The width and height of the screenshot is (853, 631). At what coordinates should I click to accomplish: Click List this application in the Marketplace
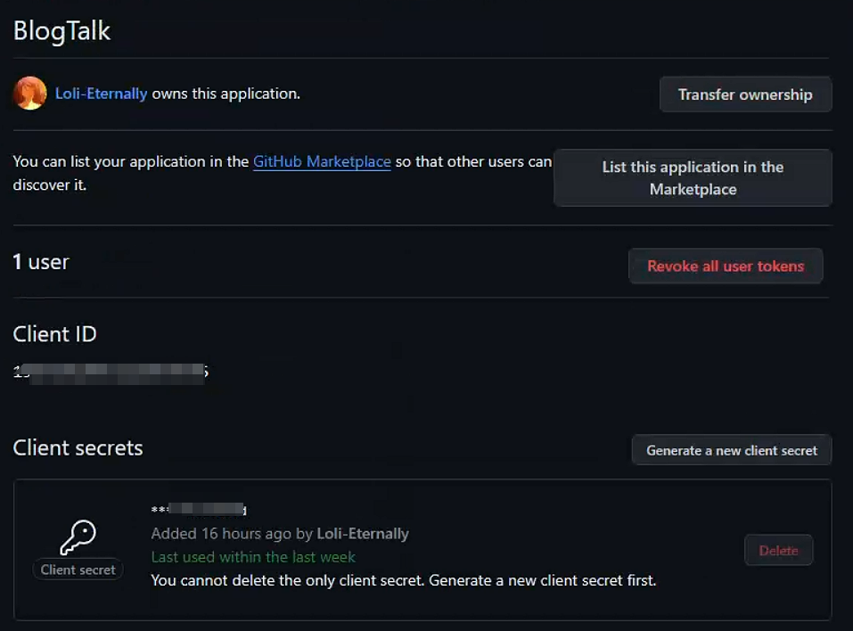click(693, 178)
